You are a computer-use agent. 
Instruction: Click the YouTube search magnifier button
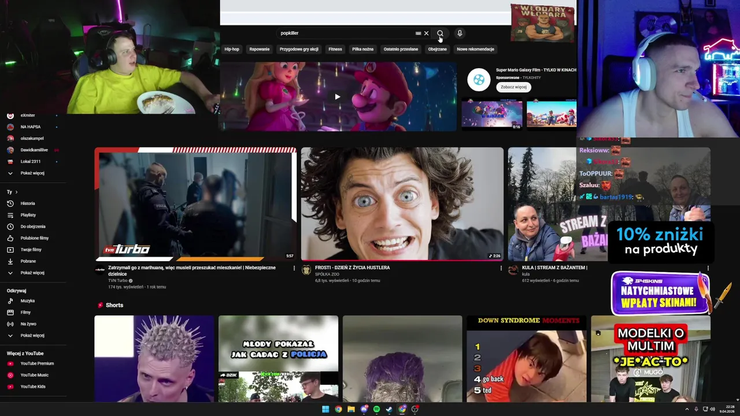(440, 34)
